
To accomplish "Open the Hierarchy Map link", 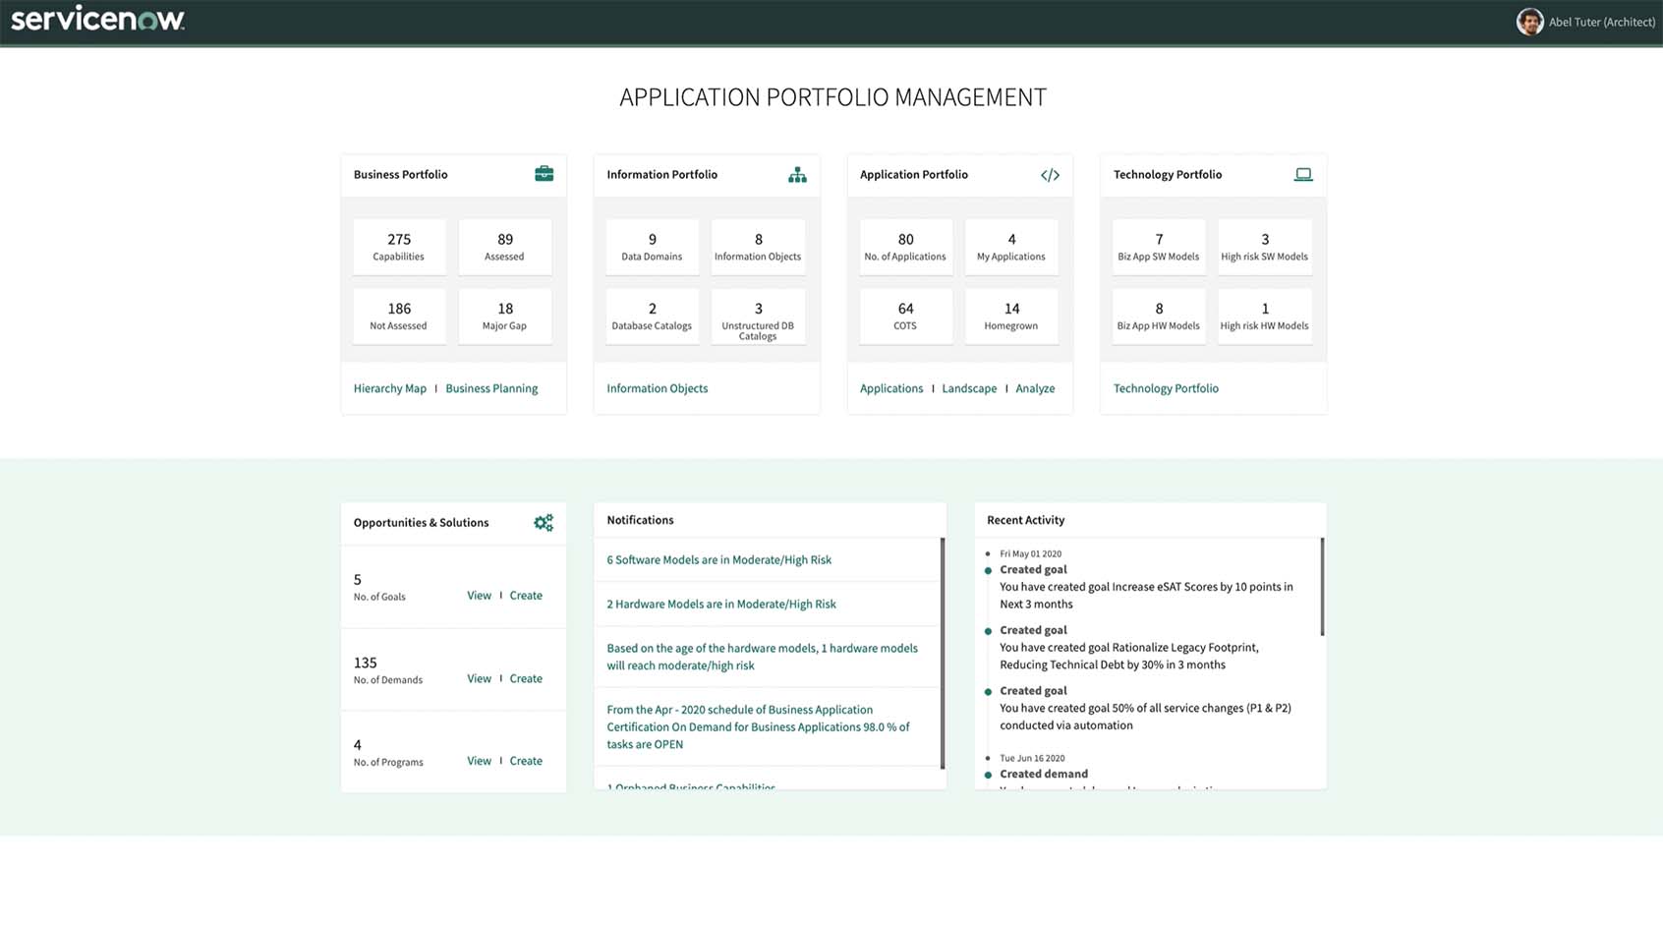I will coord(389,388).
